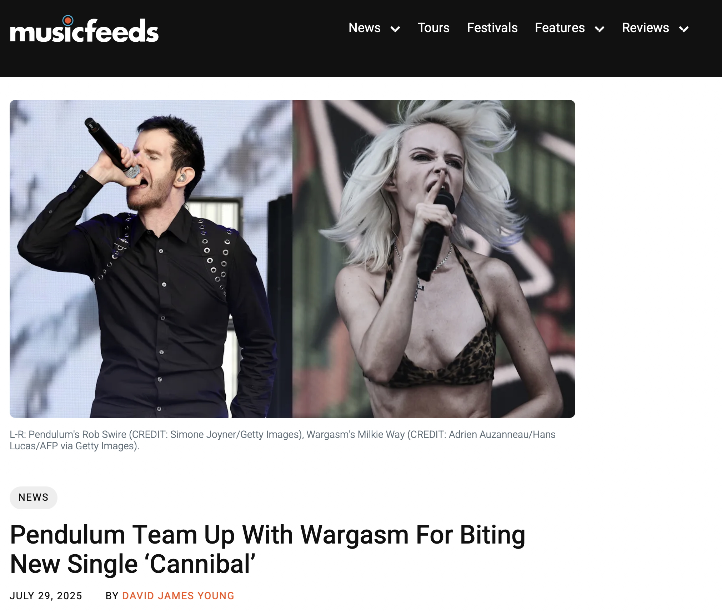Image resolution: width=722 pixels, height=611 pixels.
Task: Go to the Tours page
Action: click(433, 28)
